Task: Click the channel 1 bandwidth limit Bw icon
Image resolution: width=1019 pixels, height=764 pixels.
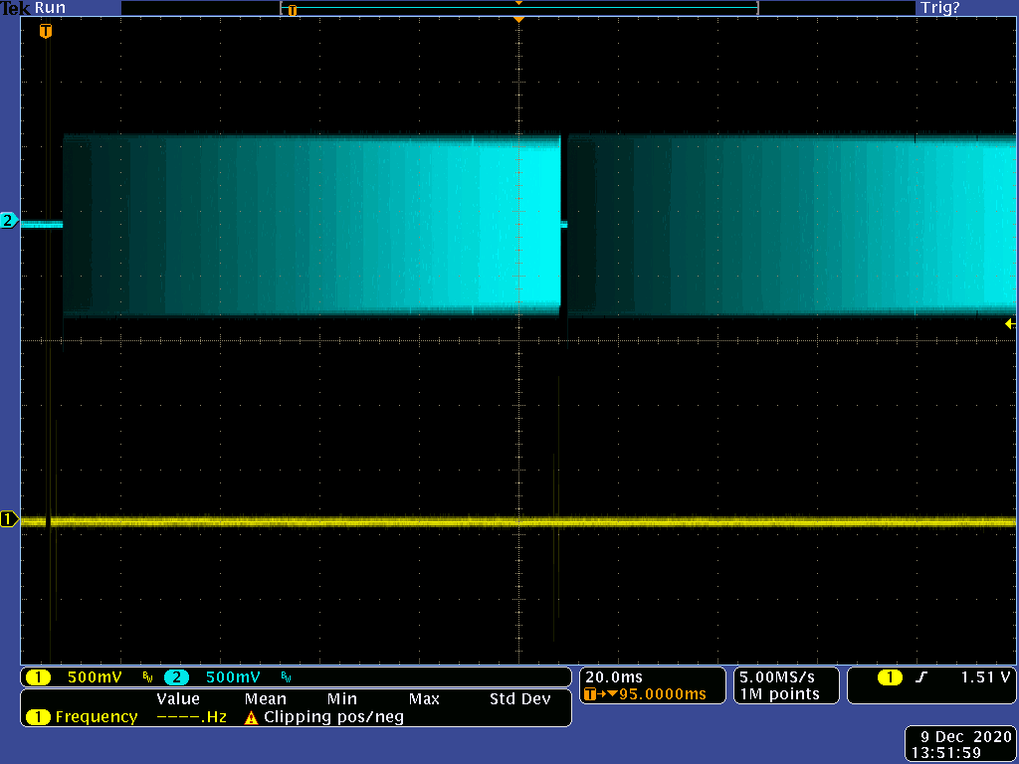Action: coord(147,677)
